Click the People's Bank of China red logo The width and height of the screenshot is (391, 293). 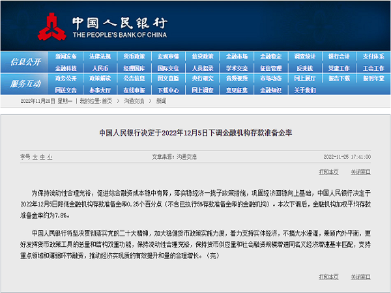click(52, 27)
